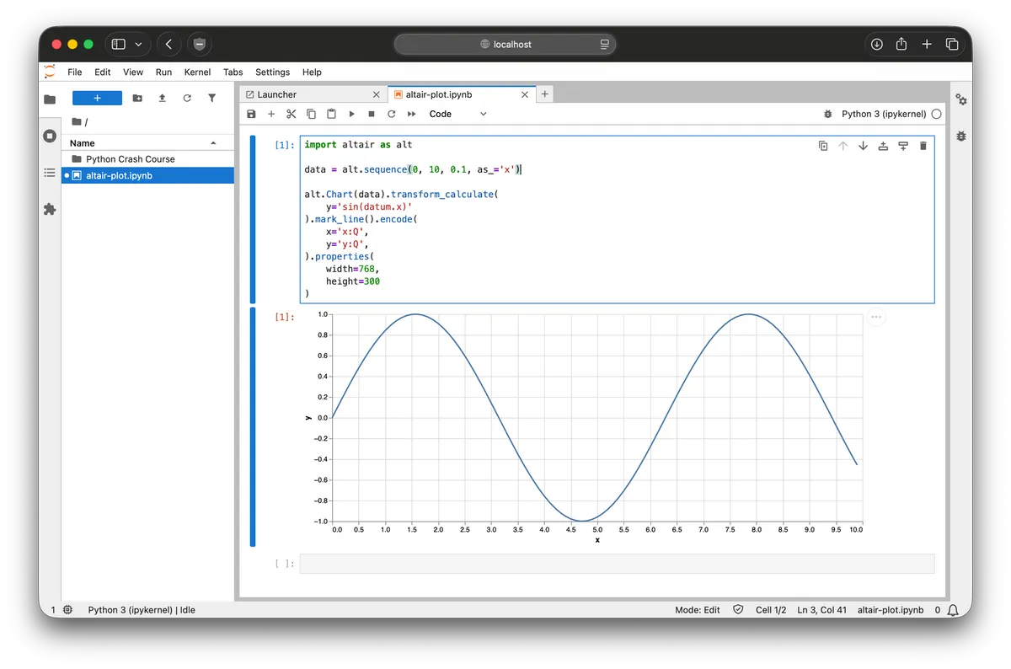Click the Upload Files icon
Viewport: 1011px width, 669px height.
[x=162, y=98]
